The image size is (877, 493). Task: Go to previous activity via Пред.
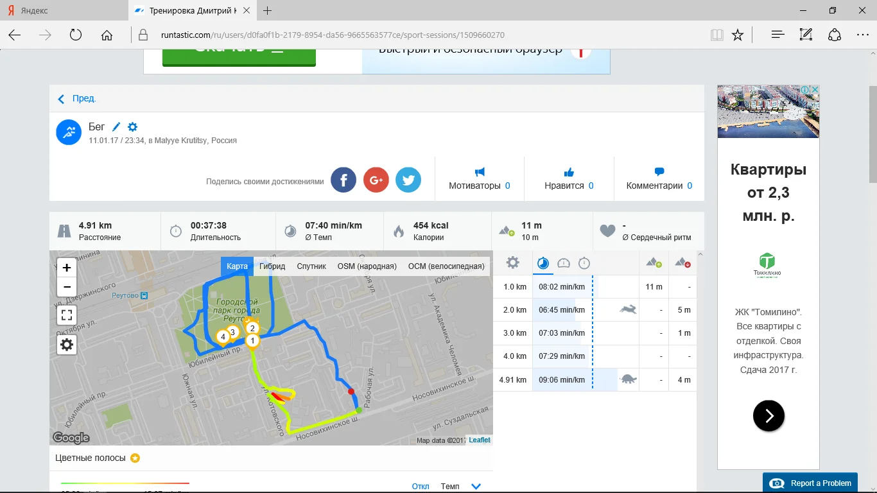coord(77,99)
